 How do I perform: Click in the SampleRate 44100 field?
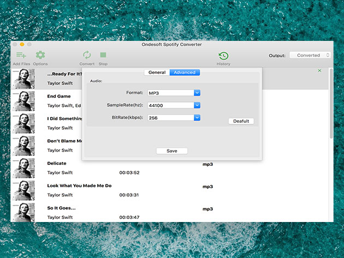click(x=171, y=105)
